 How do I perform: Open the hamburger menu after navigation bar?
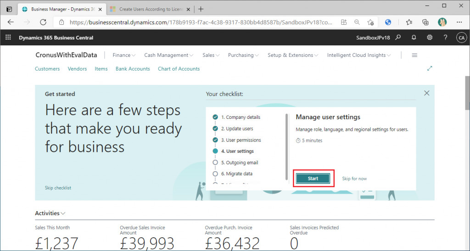(414, 56)
